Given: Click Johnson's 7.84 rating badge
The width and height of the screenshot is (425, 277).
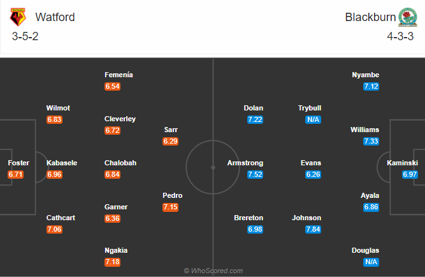Looking at the screenshot, I should [x=313, y=229].
